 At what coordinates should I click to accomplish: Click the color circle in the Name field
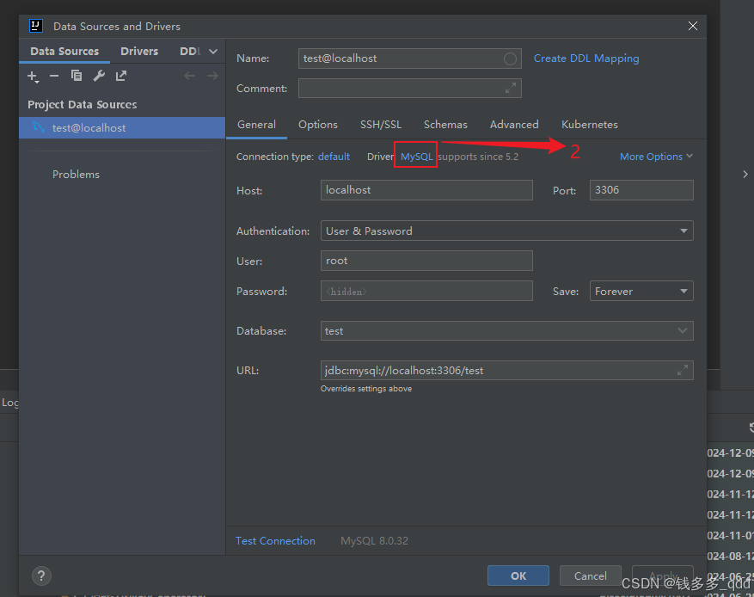click(510, 58)
